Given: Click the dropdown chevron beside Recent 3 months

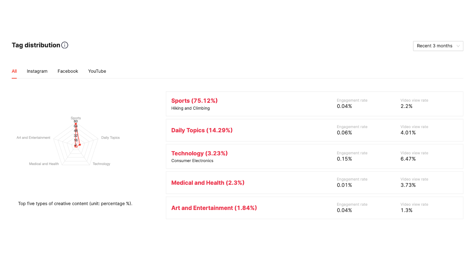Looking at the screenshot, I should 458,46.
